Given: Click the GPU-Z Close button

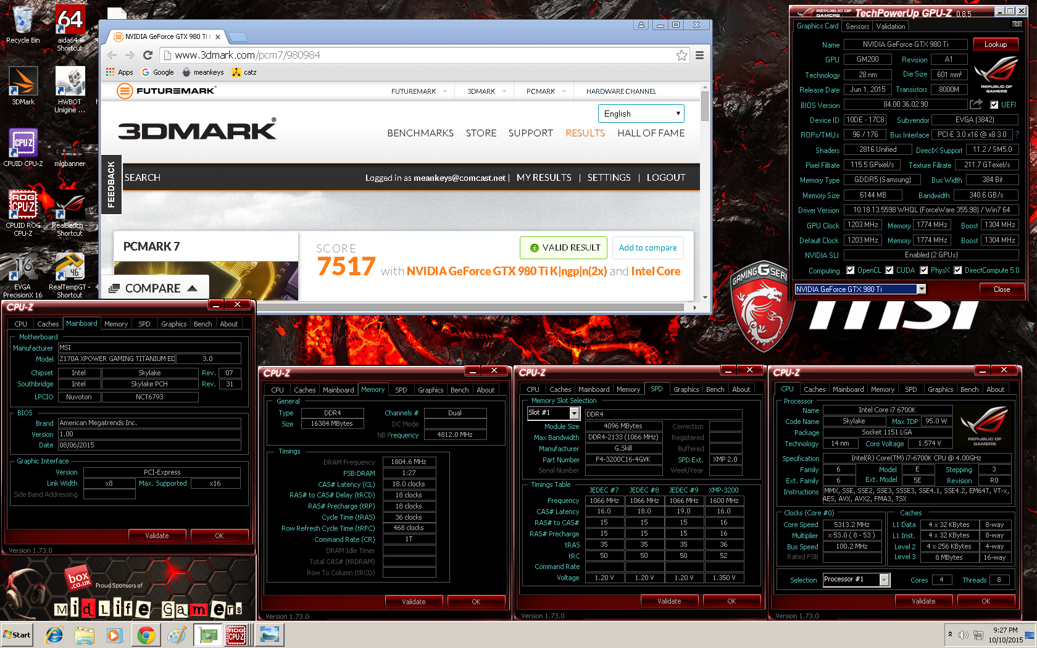Looking at the screenshot, I should click(x=1002, y=289).
